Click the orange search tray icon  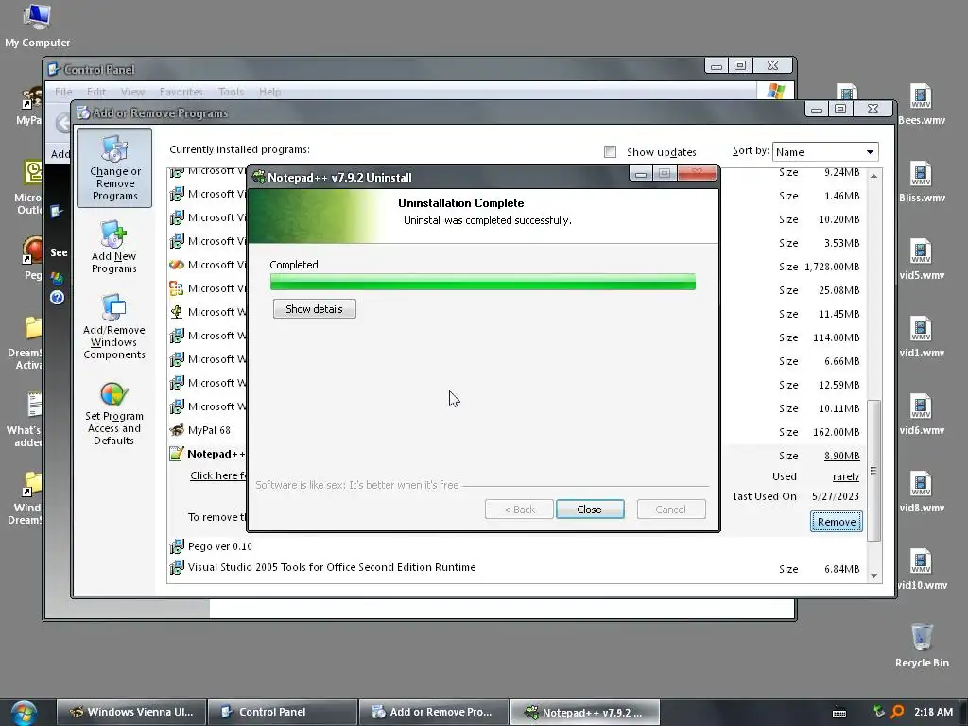coord(897,712)
